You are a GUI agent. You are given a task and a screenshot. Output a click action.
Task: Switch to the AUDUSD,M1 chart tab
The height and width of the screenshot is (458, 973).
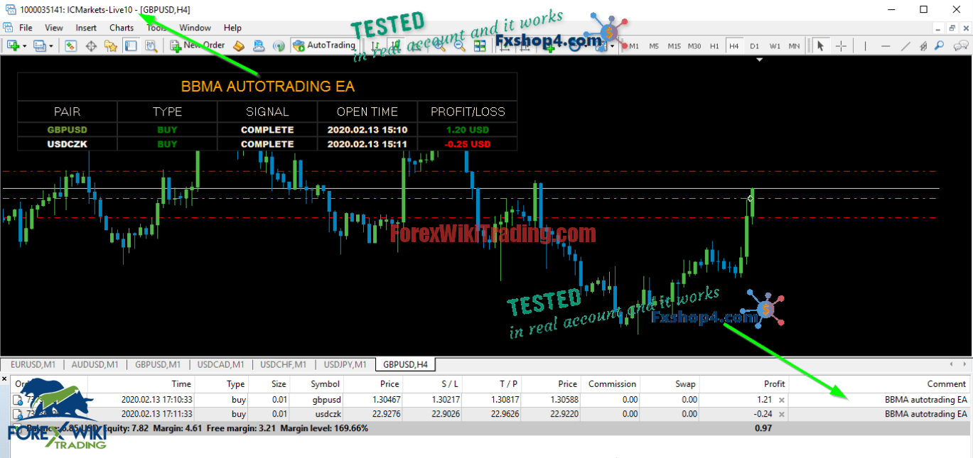click(x=95, y=364)
